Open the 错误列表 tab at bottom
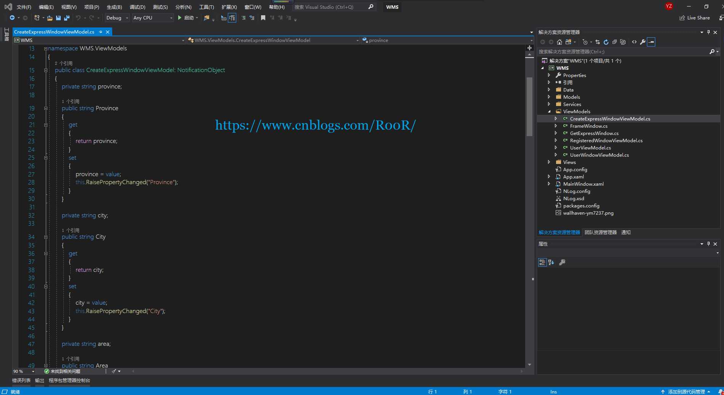Screen dimensions: 724x395 21,381
